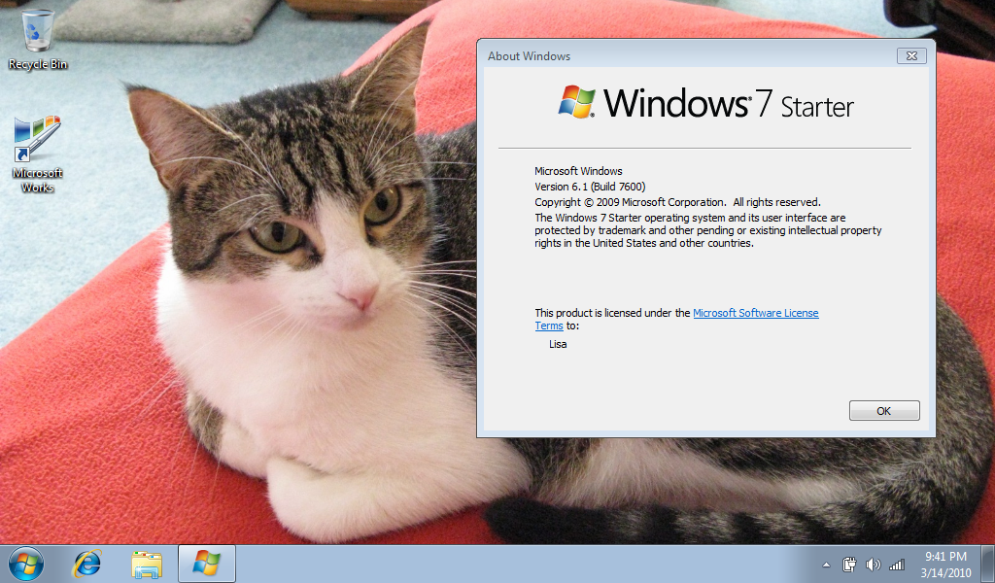Open the Microsoft Software License Terms link
The height and width of the screenshot is (583, 995).
755,313
